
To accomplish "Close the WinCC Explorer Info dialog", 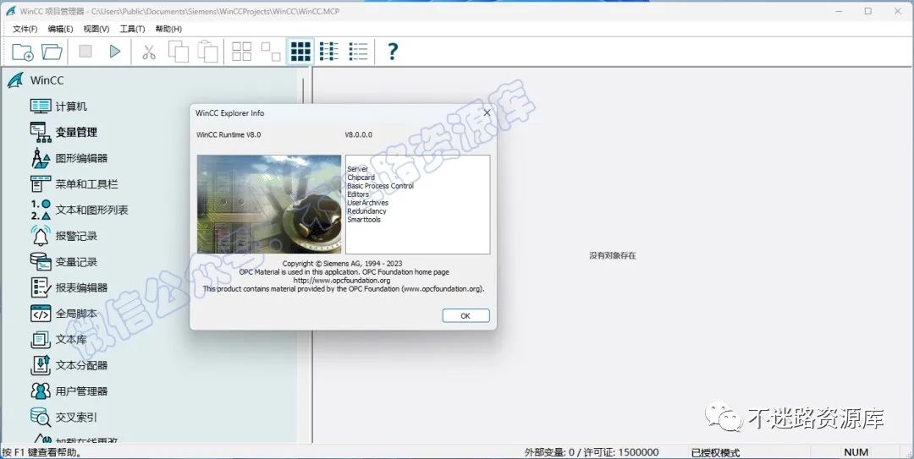I will (x=487, y=112).
